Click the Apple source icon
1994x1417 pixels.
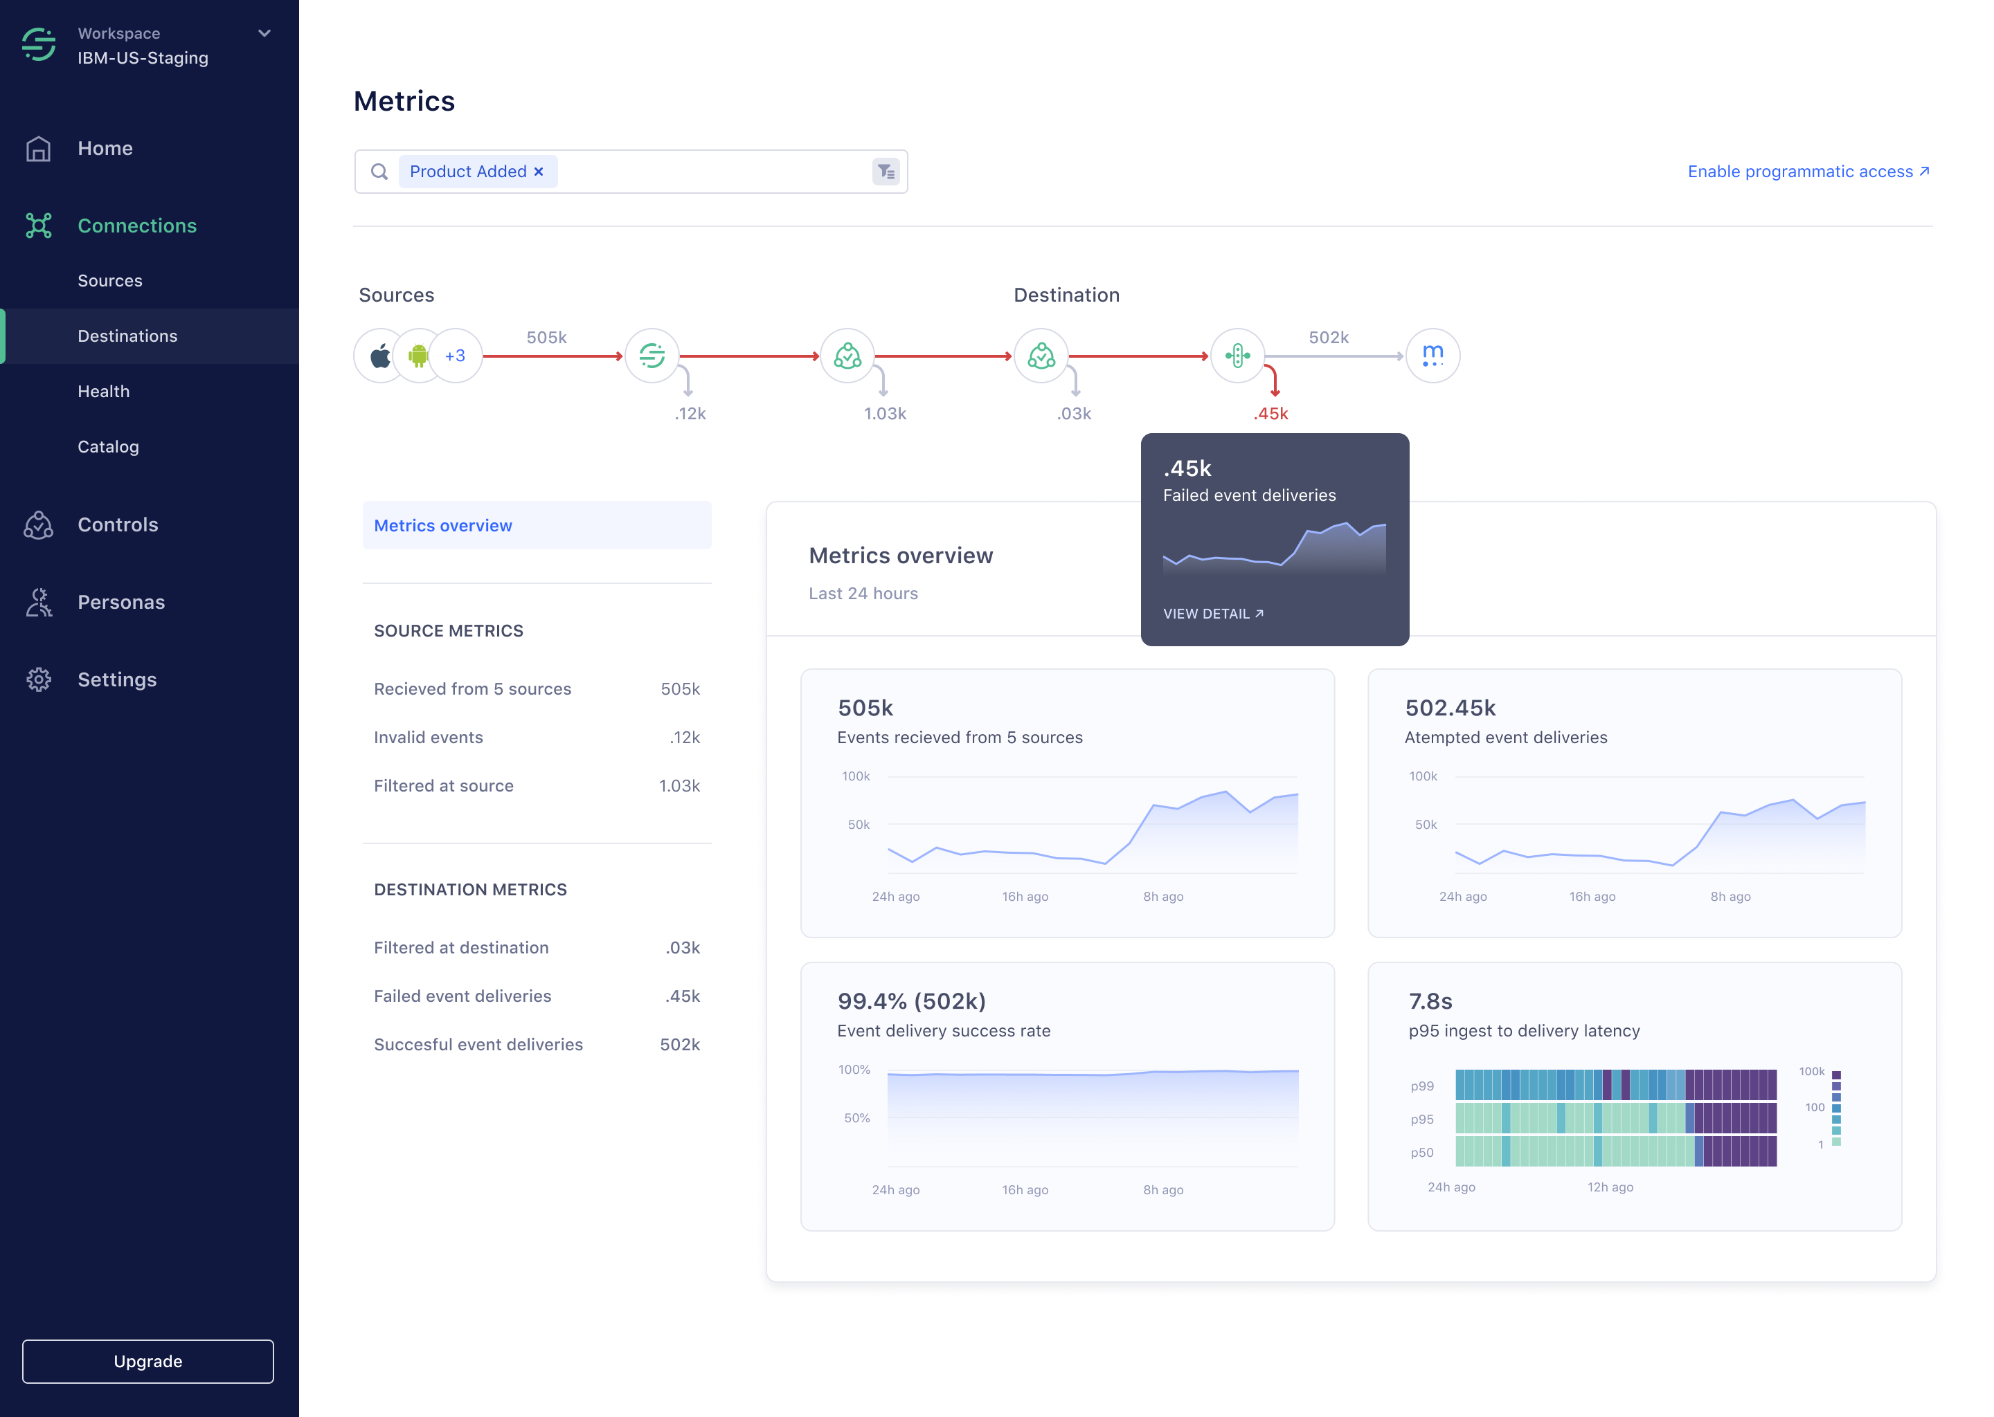[379, 356]
